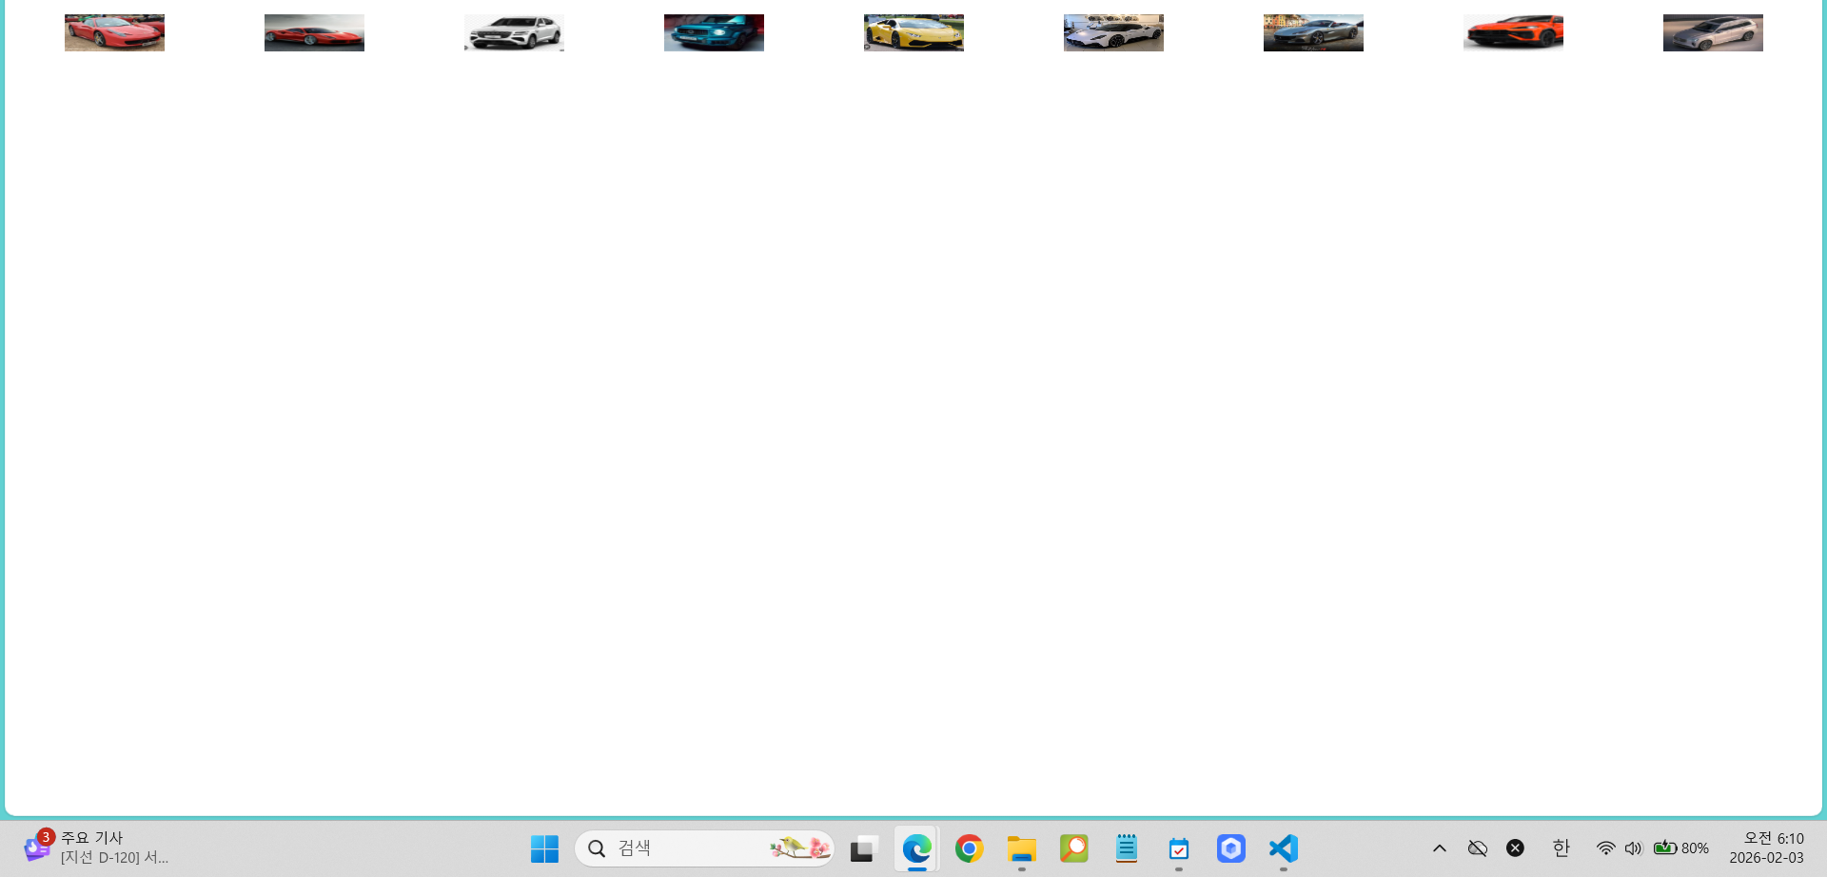Open the Windows Start menu
Screen dimensions: 1827x877
(x=544, y=848)
